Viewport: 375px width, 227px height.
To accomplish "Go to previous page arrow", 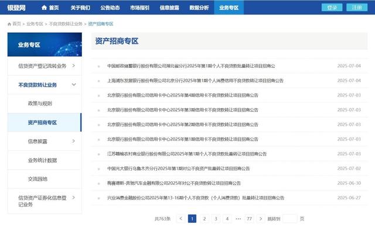I will tap(181, 219).
